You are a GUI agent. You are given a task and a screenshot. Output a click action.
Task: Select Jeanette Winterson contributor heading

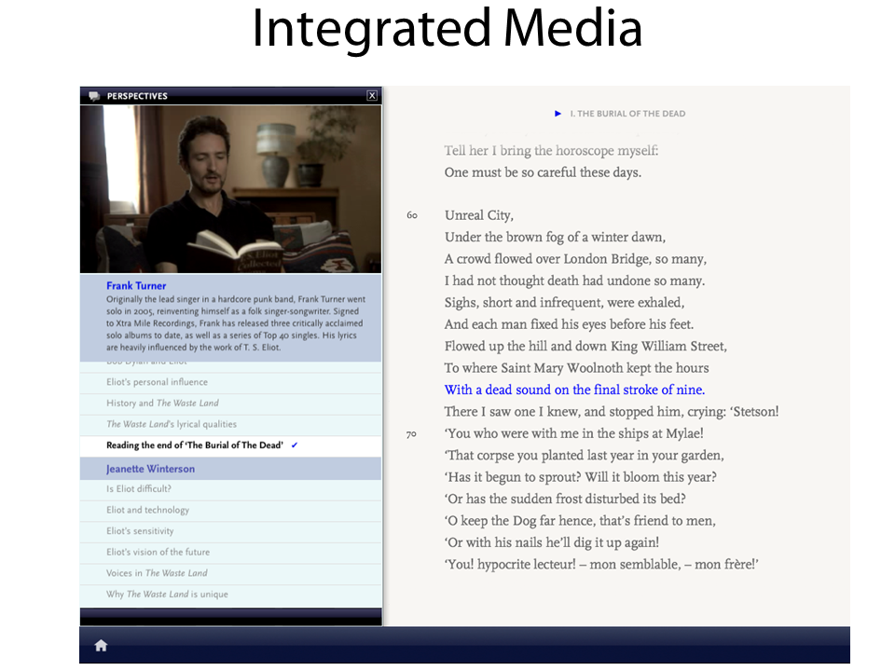point(150,469)
